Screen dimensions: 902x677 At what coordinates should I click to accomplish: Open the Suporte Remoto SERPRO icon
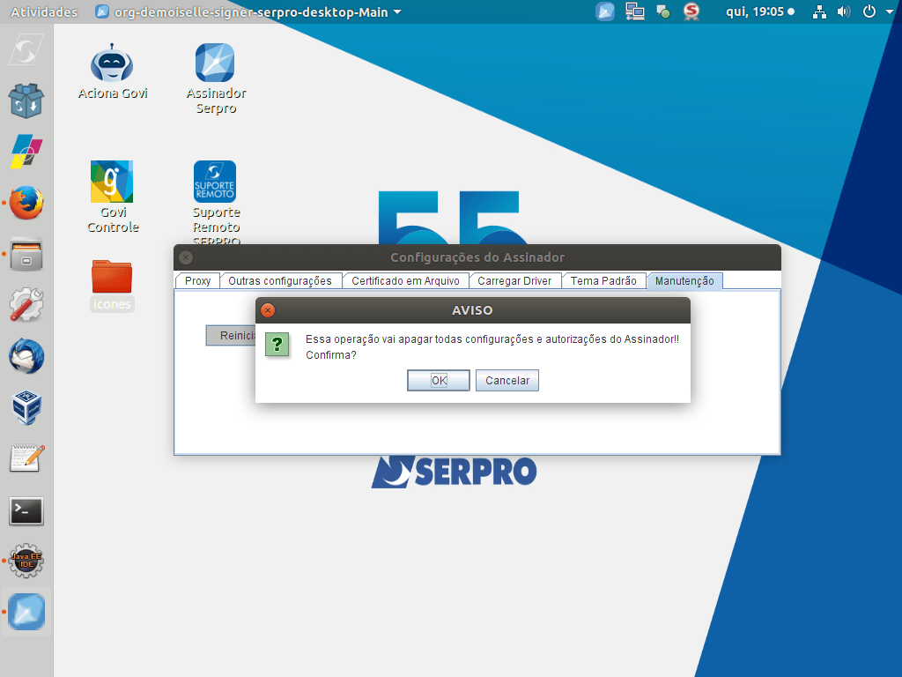(x=215, y=182)
